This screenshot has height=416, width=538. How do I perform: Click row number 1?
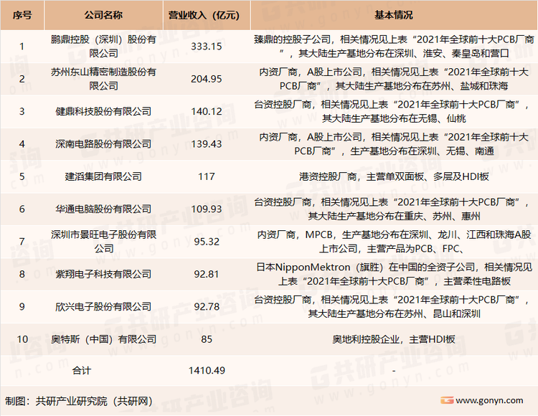click(22, 47)
